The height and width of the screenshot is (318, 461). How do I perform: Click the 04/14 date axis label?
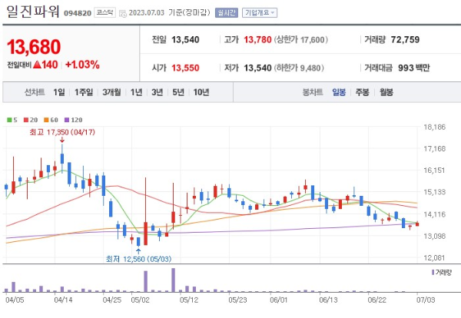coord(63,300)
